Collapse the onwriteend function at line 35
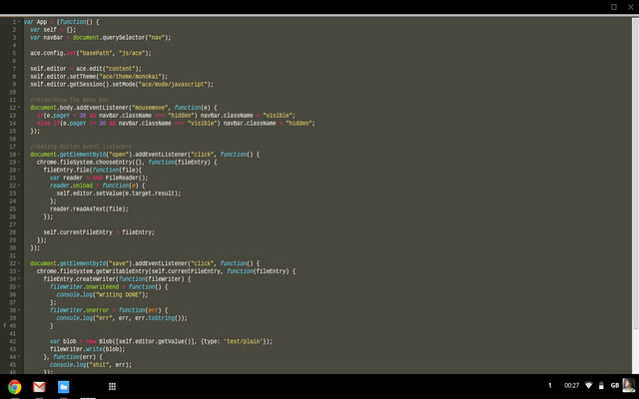The image size is (639, 399). pyautogui.click(x=19, y=286)
